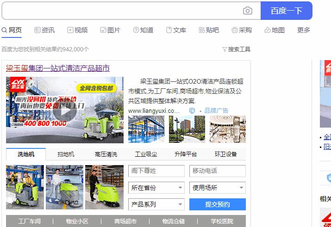Viewport: 331px width, 227px height.
Task: Expand the 更多 menu
Action: (304, 30)
